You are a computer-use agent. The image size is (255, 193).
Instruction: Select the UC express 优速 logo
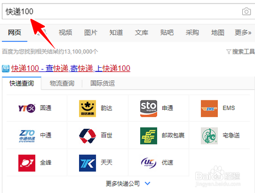148,163
